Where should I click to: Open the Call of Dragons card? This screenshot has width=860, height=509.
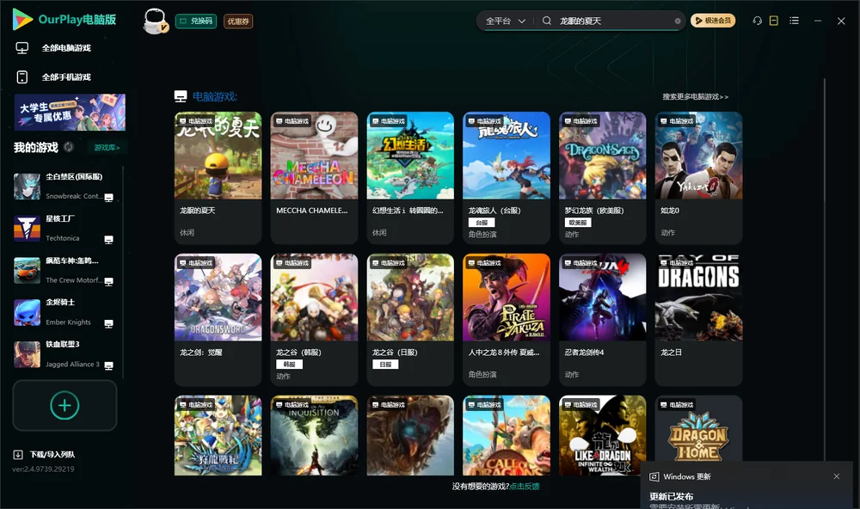(507, 436)
